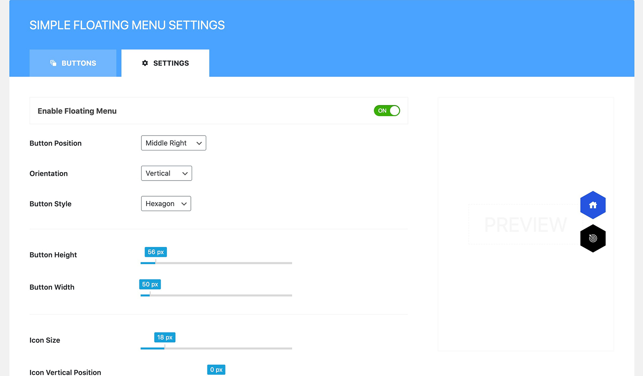This screenshot has width=643, height=376.
Task: Expand the Button Style dropdown showing Hexagon
Action: [x=166, y=204]
